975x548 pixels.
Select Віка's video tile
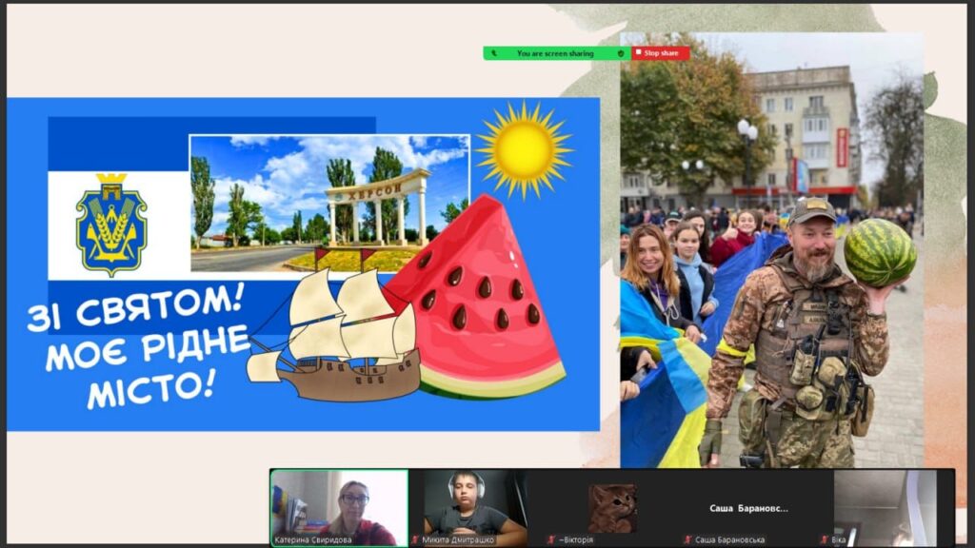point(885,508)
